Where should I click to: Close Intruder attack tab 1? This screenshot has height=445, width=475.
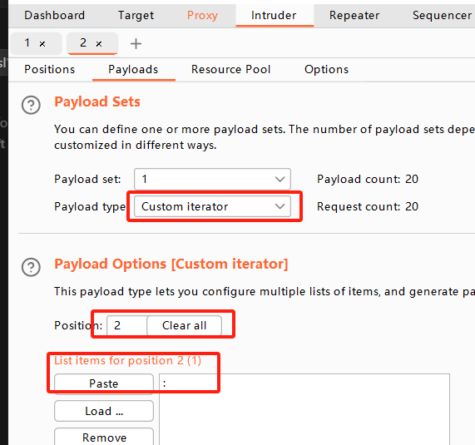click(42, 44)
